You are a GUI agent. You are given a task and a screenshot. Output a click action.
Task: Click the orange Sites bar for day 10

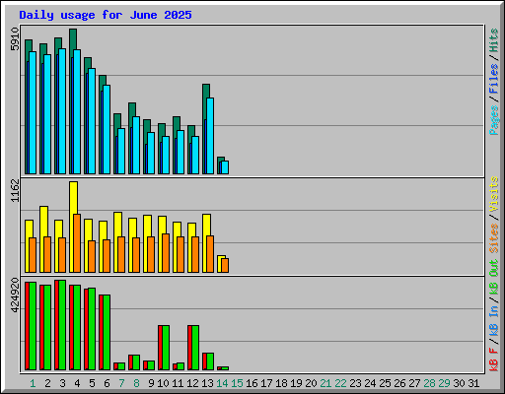point(166,253)
